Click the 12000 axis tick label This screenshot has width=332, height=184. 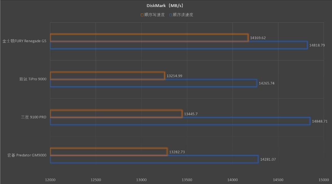point(50,180)
